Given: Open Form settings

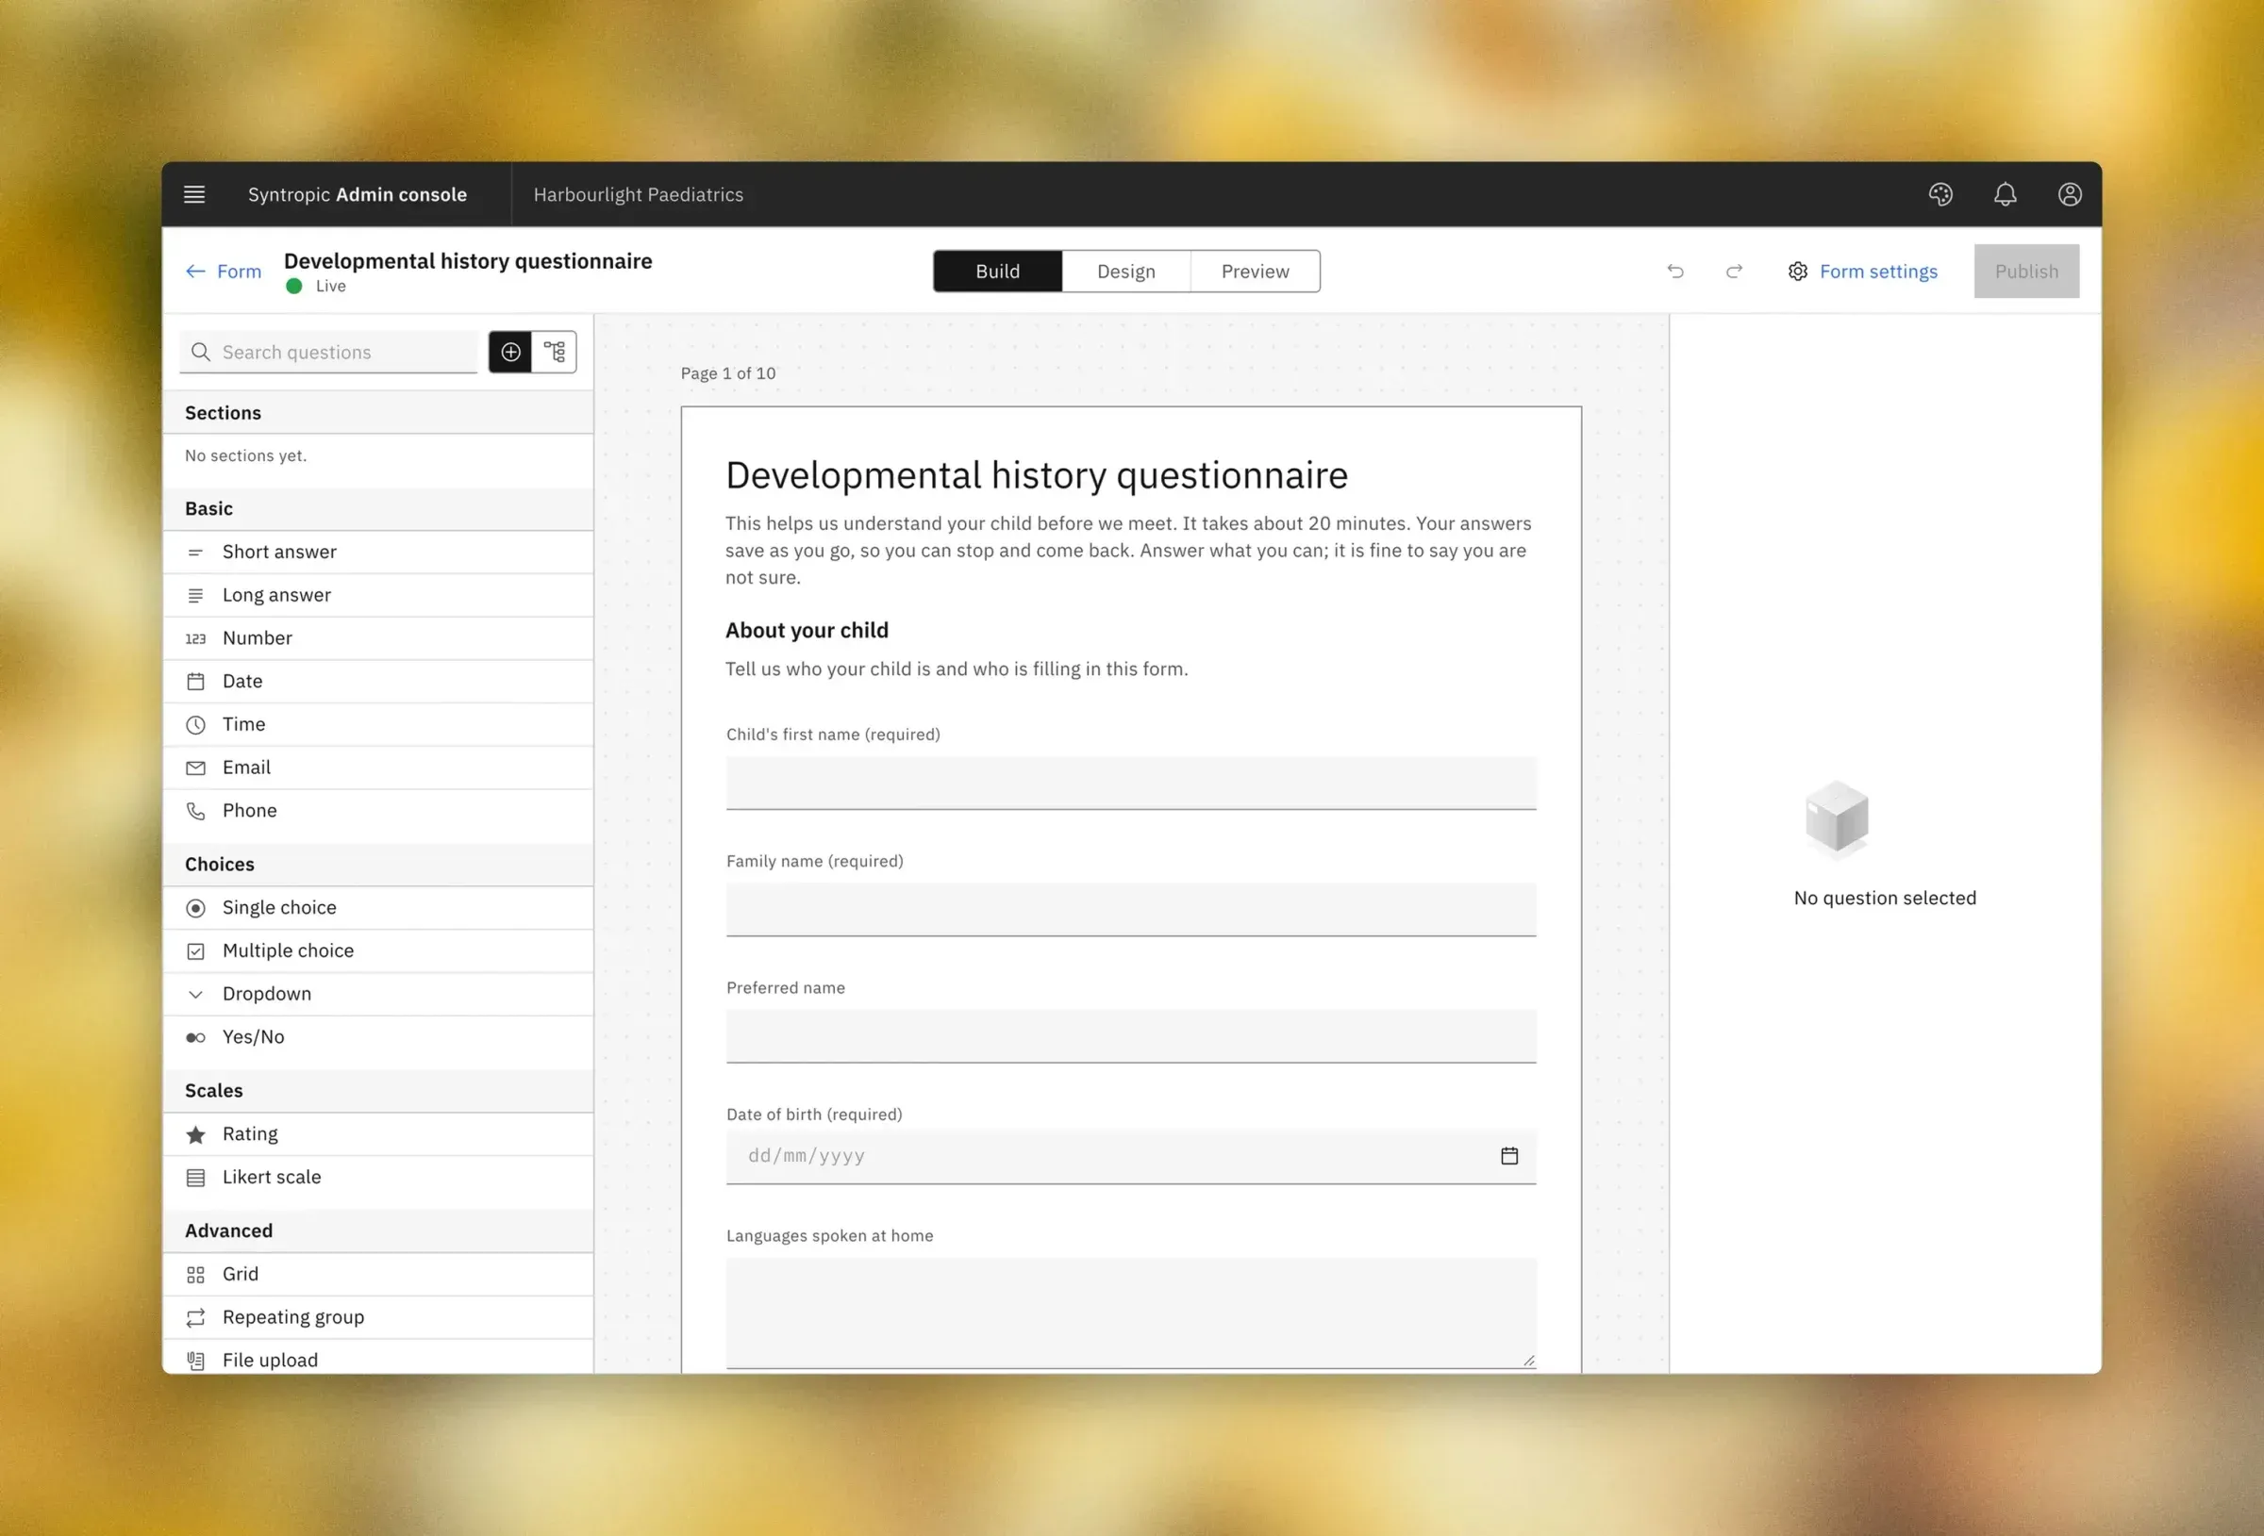Looking at the screenshot, I should tap(1863, 271).
